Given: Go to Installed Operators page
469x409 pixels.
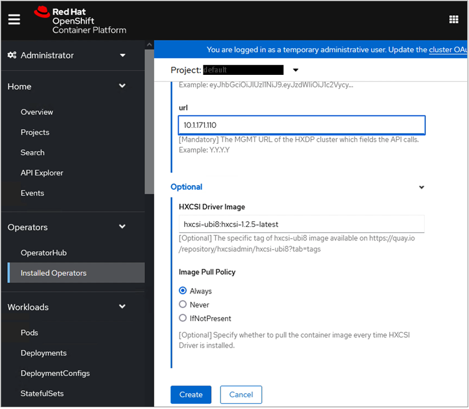Looking at the screenshot, I should click(54, 273).
